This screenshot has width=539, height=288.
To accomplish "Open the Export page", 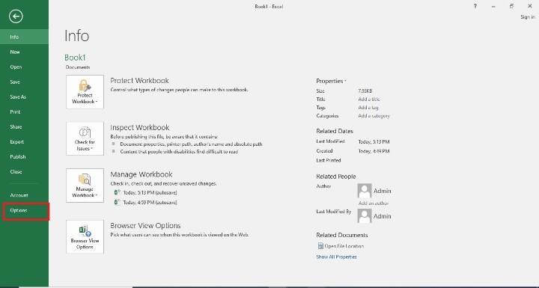I will tap(24, 141).
